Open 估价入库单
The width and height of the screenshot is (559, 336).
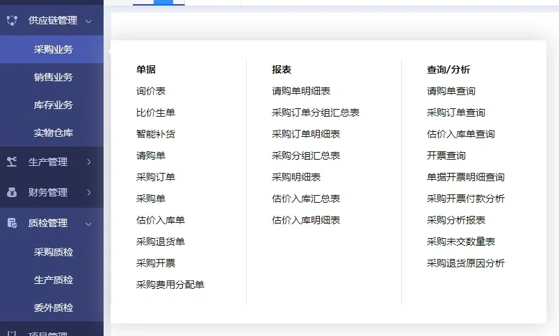click(161, 220)
